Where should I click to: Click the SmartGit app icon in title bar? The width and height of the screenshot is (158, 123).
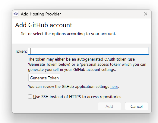16,14
